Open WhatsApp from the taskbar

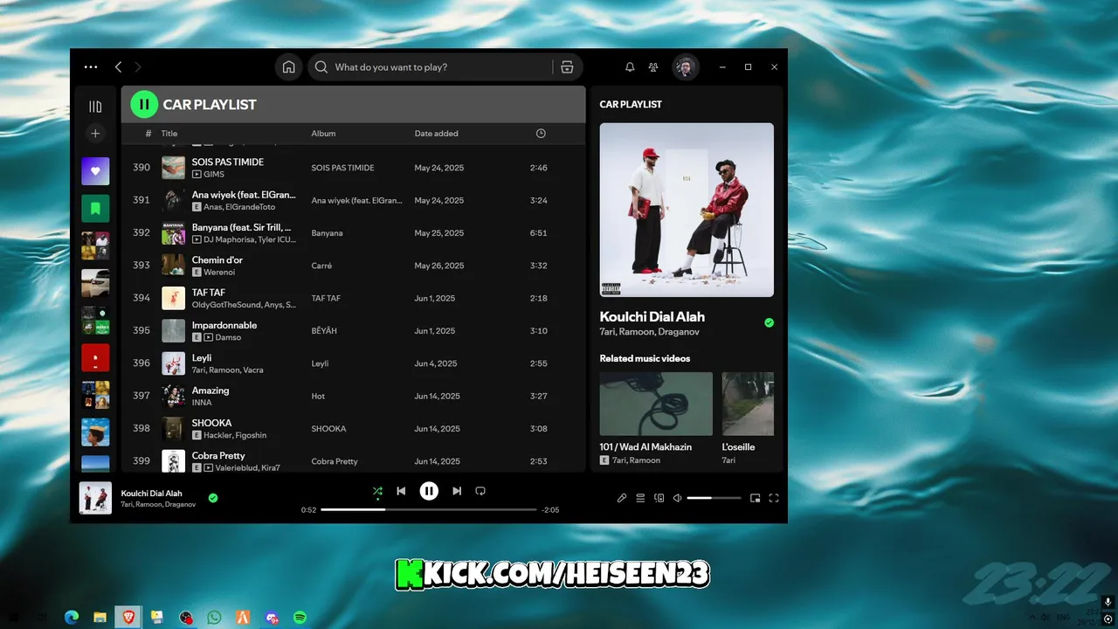tap(214, 618)
